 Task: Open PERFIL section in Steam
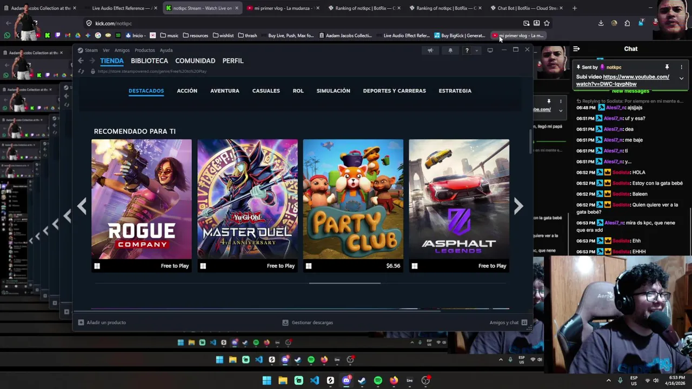233,61
